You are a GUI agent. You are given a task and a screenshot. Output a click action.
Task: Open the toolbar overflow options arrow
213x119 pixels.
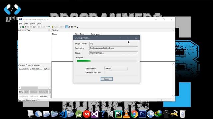(77, 27)
